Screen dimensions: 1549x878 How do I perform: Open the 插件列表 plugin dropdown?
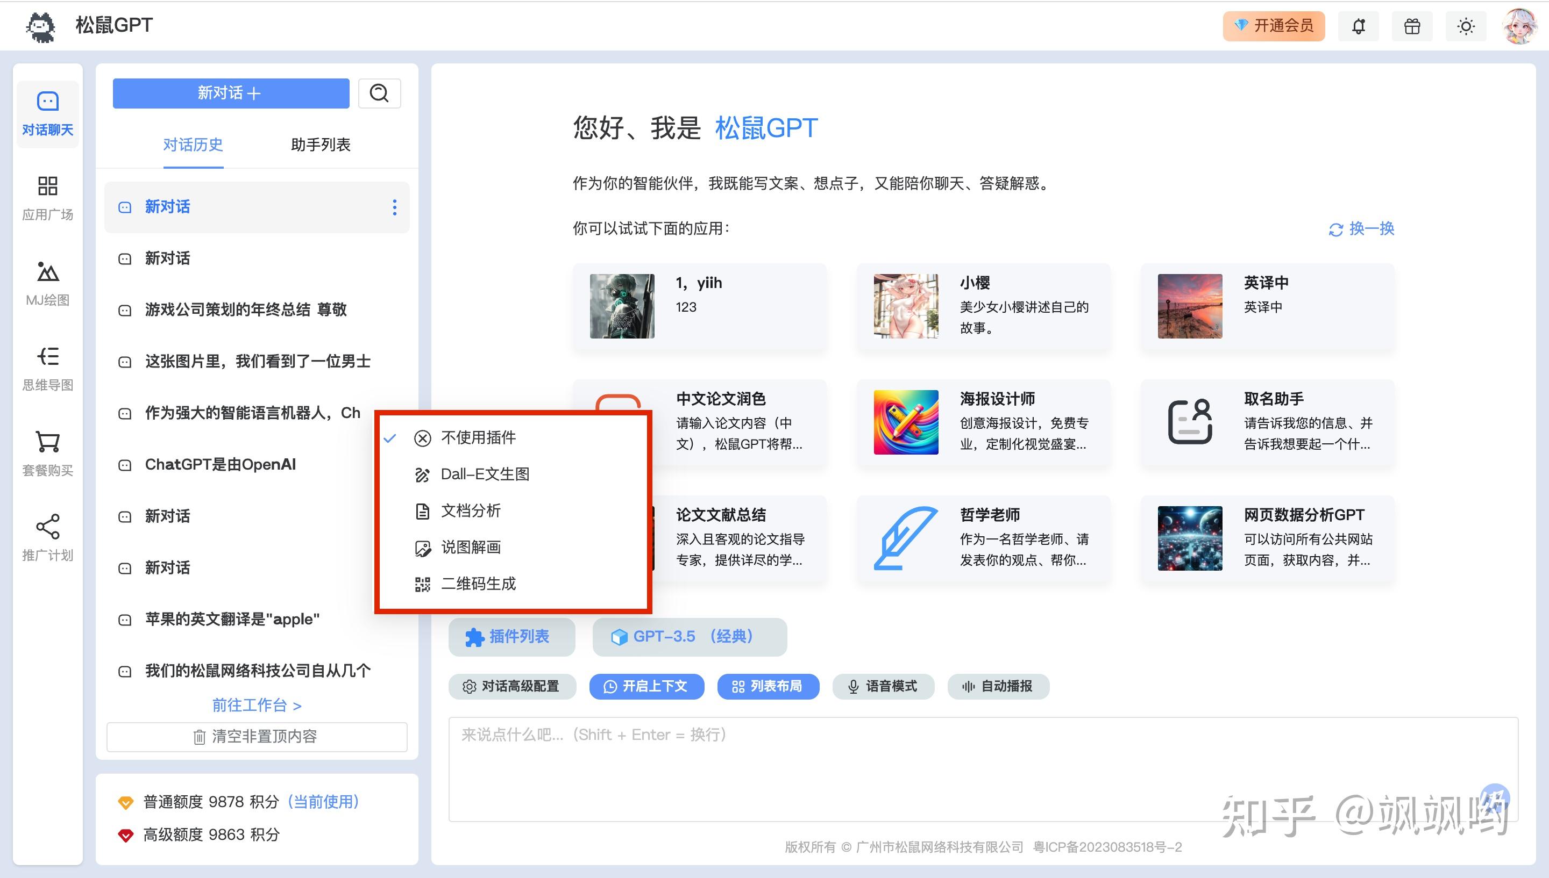[511, 637]
